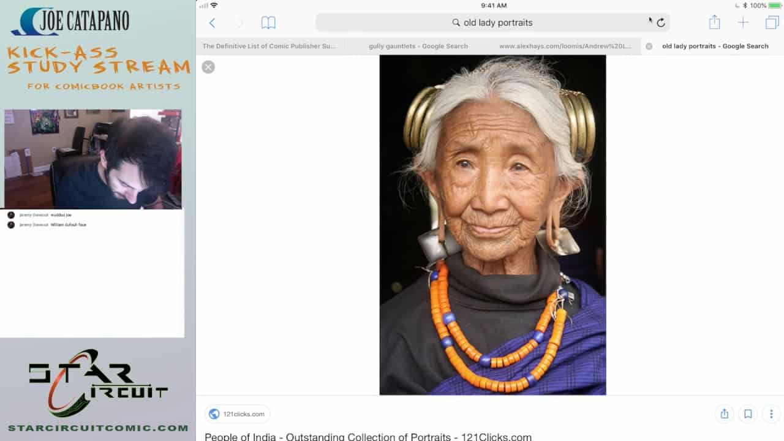Open the People of India portraits title link
The height and width of the screenshot is (441, 784).
367,437
